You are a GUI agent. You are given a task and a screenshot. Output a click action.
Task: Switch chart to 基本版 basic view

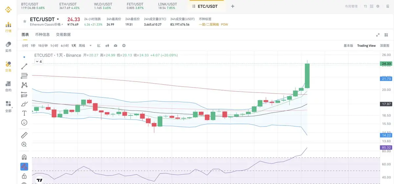coord(348,46)
